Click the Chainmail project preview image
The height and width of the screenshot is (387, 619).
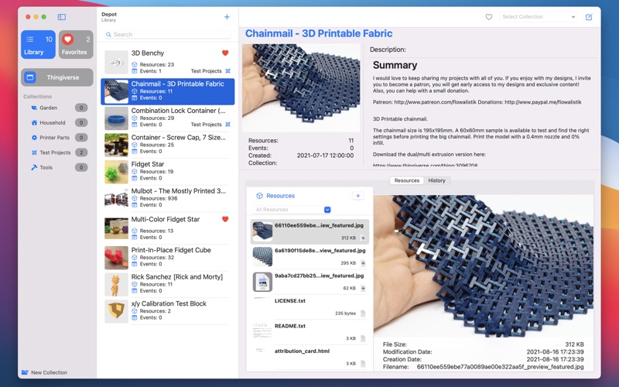pyautogui.click(x=301, y=87)
